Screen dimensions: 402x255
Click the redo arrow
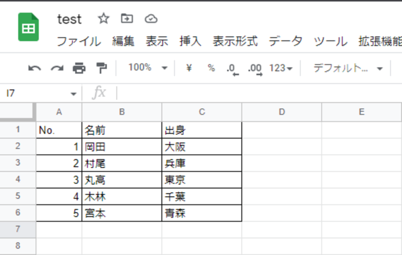pyautogui.click(x=57, y=68)
